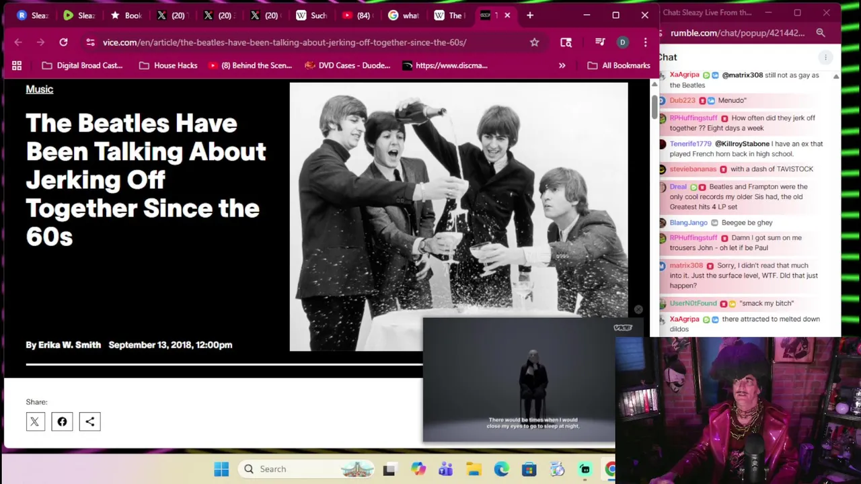Open a new browser tab
Viewport: 861px width, 484px height.
530,15
